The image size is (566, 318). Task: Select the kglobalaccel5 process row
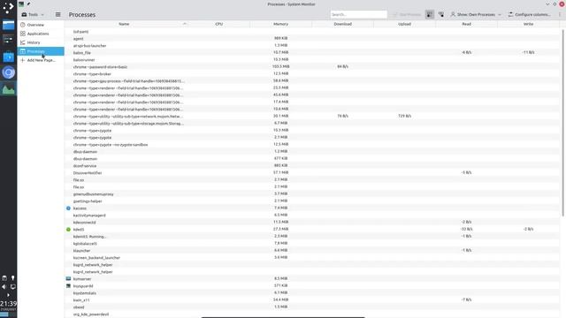pyautogui.click(x=312, y=244)
